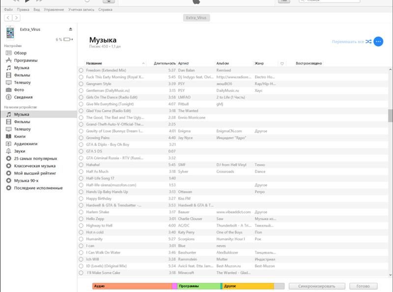Image resolution: width=393 pixels, height=292 pixels.
Task: Open playlist Мой высший рейтинг
Action: point(35,173)
